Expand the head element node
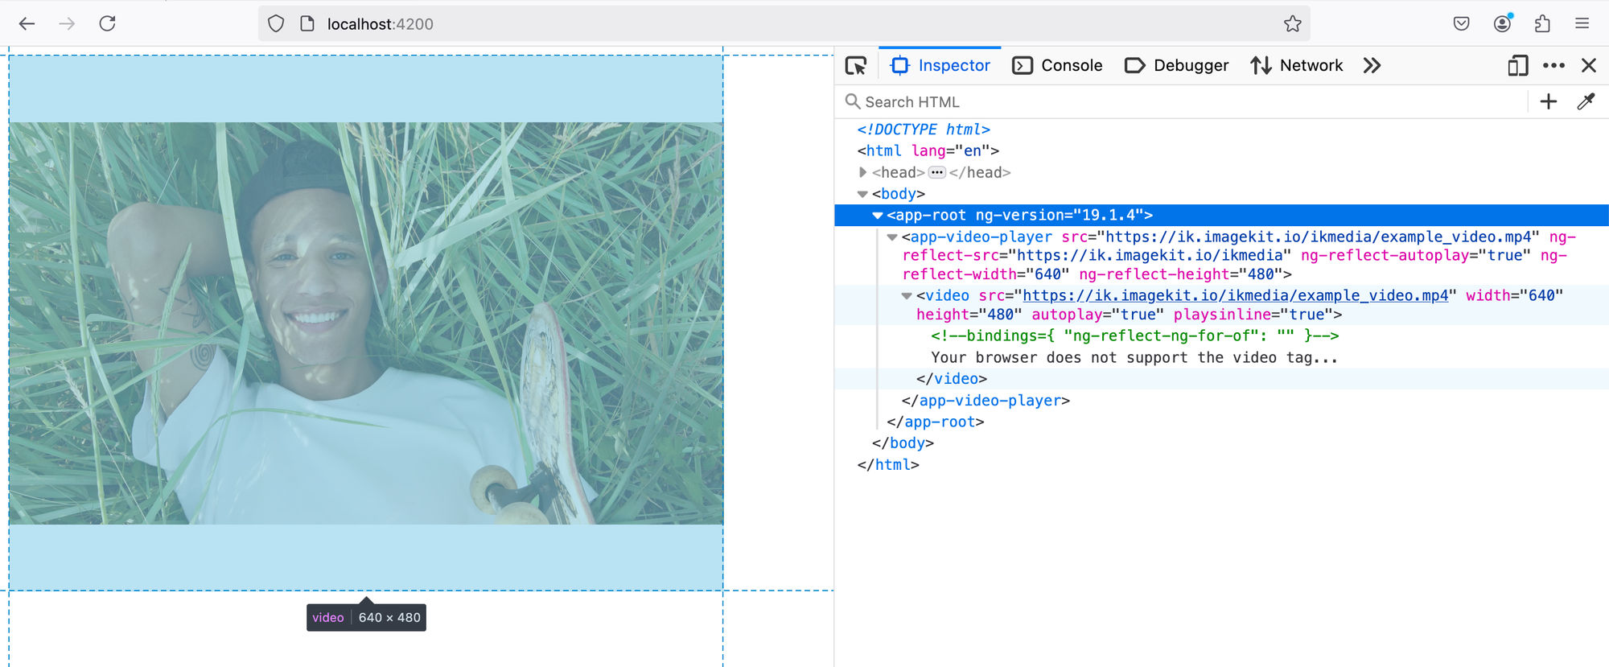Image resolution: width=1609 pixels, height=667 pixels. coord(862,172)
